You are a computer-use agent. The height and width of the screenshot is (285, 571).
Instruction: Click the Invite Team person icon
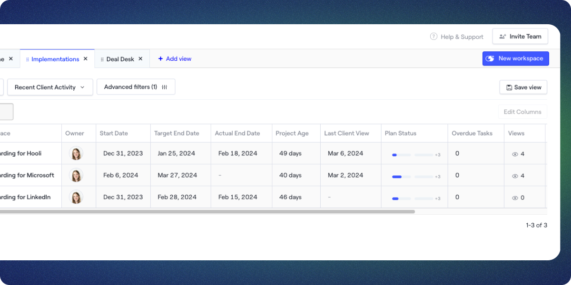[502, 37]
